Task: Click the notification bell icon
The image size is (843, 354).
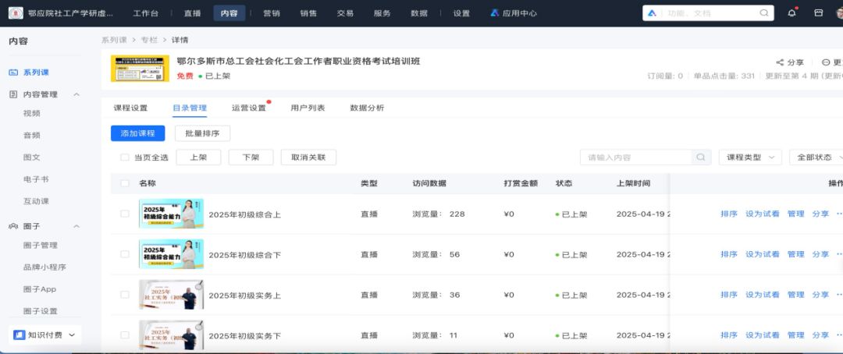Action: tap(792, 13)
